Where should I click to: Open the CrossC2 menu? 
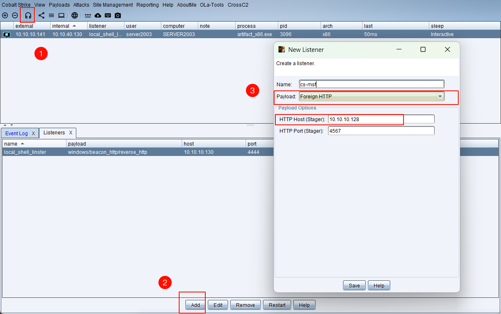[237, 5]
